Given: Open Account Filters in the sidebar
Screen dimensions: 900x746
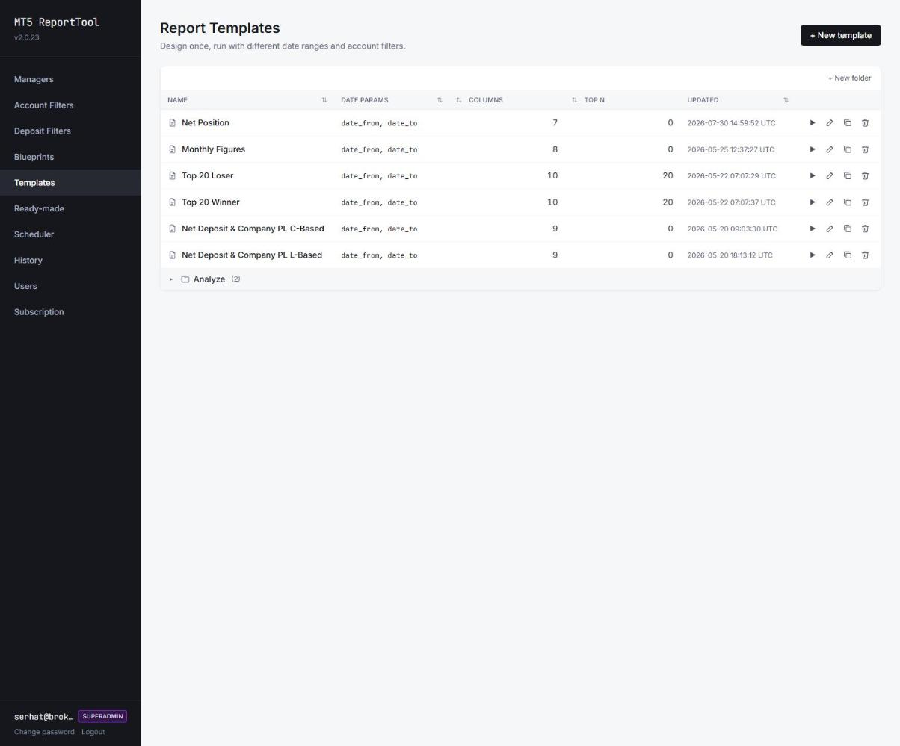Looking at the screenshot, I should pos(70,105).
